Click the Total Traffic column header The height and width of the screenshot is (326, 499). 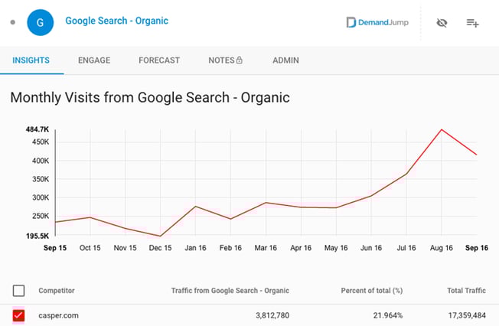coord(466,291)
